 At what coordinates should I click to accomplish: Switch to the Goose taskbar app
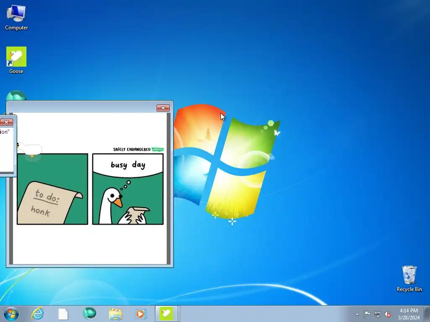(x=167, y=314)
